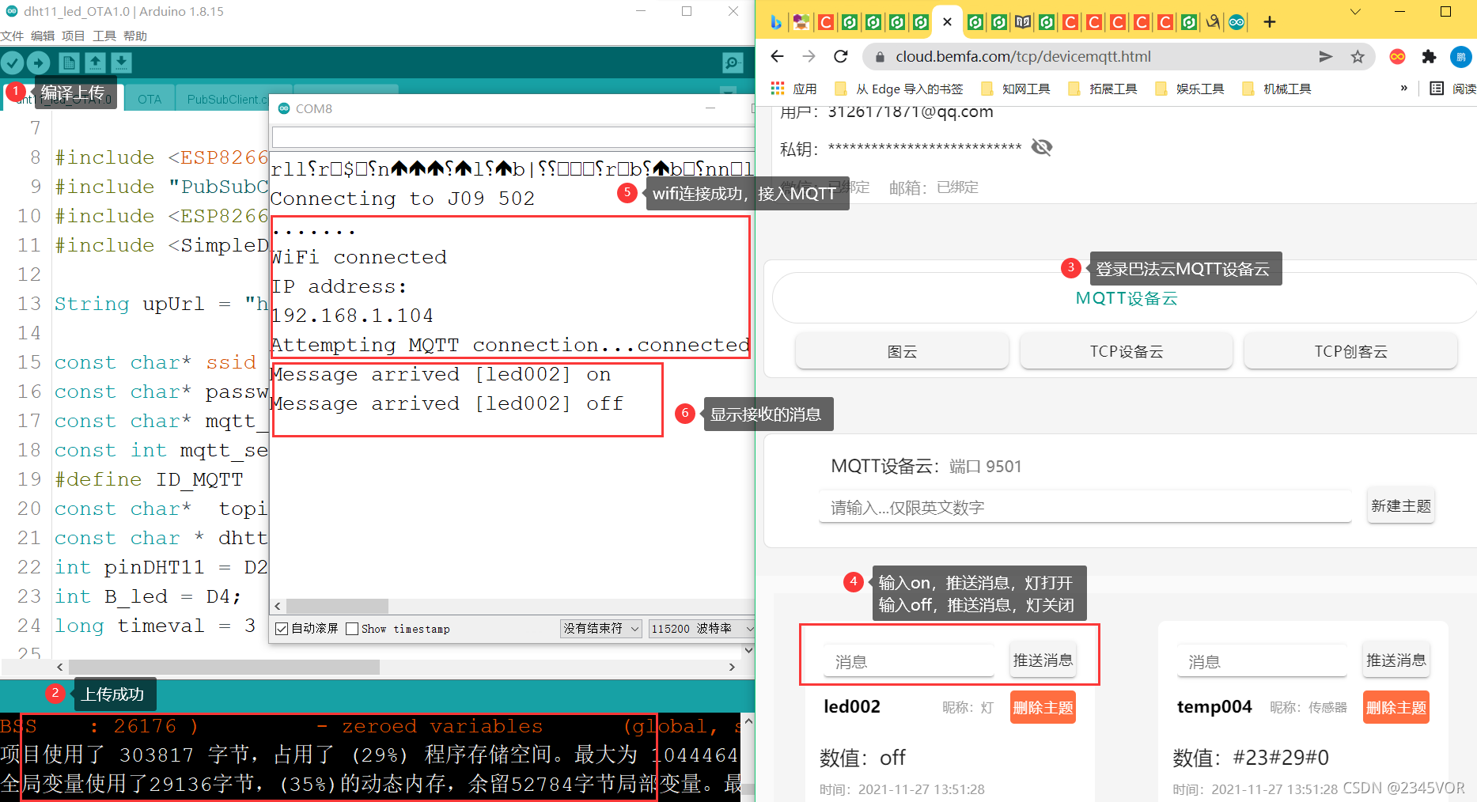
Task: Click the temp004 message input field
Action: [1262, 661]
